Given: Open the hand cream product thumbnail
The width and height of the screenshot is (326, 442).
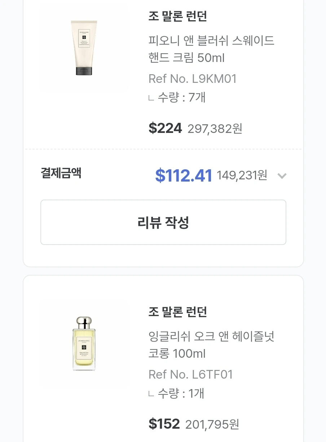Looking at the screenshot, I should pos(84,48).
